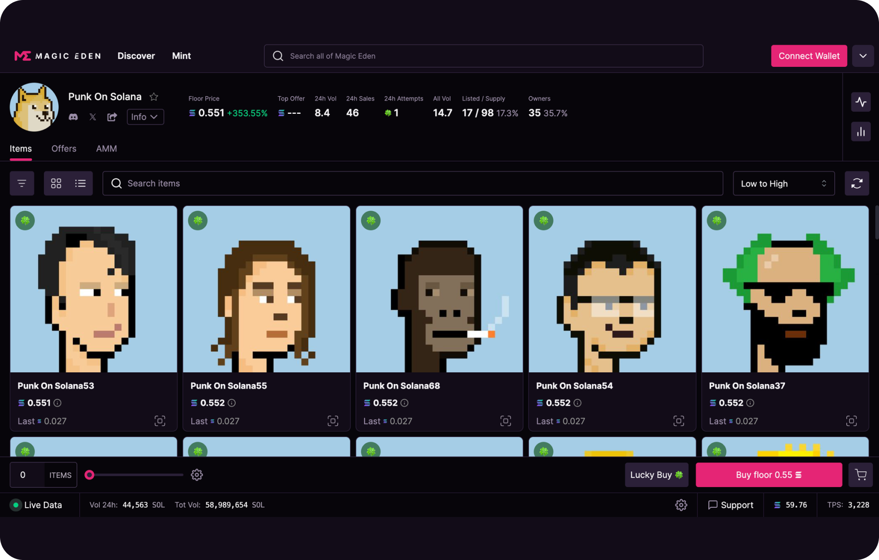The width and height of the screenshot is (879, 560).
Task: Switch to the AMM tab
Action: point(107,149)
